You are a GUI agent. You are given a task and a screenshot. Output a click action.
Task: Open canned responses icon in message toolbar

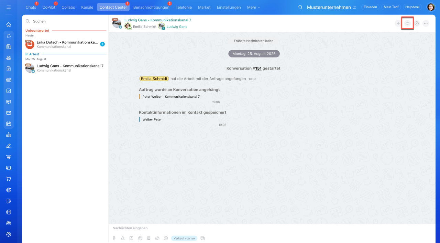(x=148, y=238)
